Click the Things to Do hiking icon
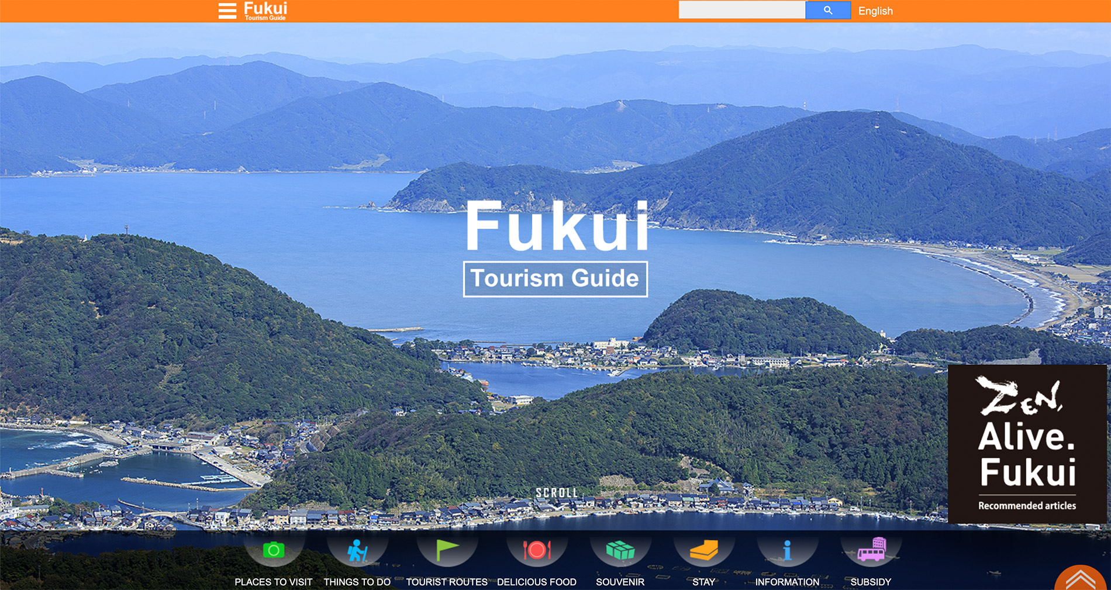The height and width of the screenshot is (590, 1111). pos(357,548)
